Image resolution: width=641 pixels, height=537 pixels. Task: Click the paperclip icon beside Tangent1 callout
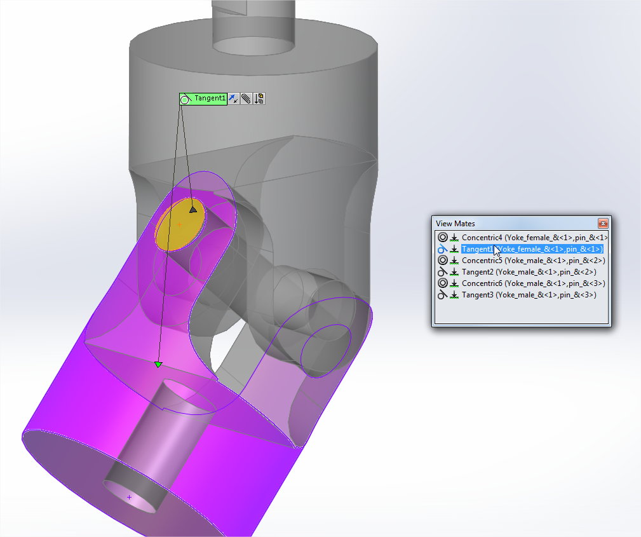[x=246, y=99]
